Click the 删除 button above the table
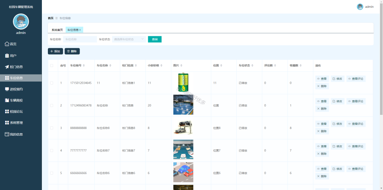 pos(72,51)
